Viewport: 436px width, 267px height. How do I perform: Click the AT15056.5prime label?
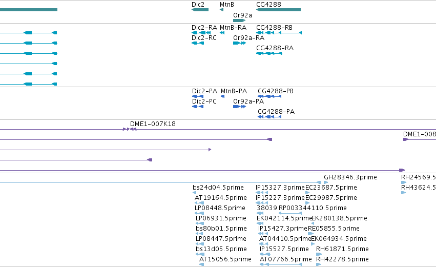point(225,259)
